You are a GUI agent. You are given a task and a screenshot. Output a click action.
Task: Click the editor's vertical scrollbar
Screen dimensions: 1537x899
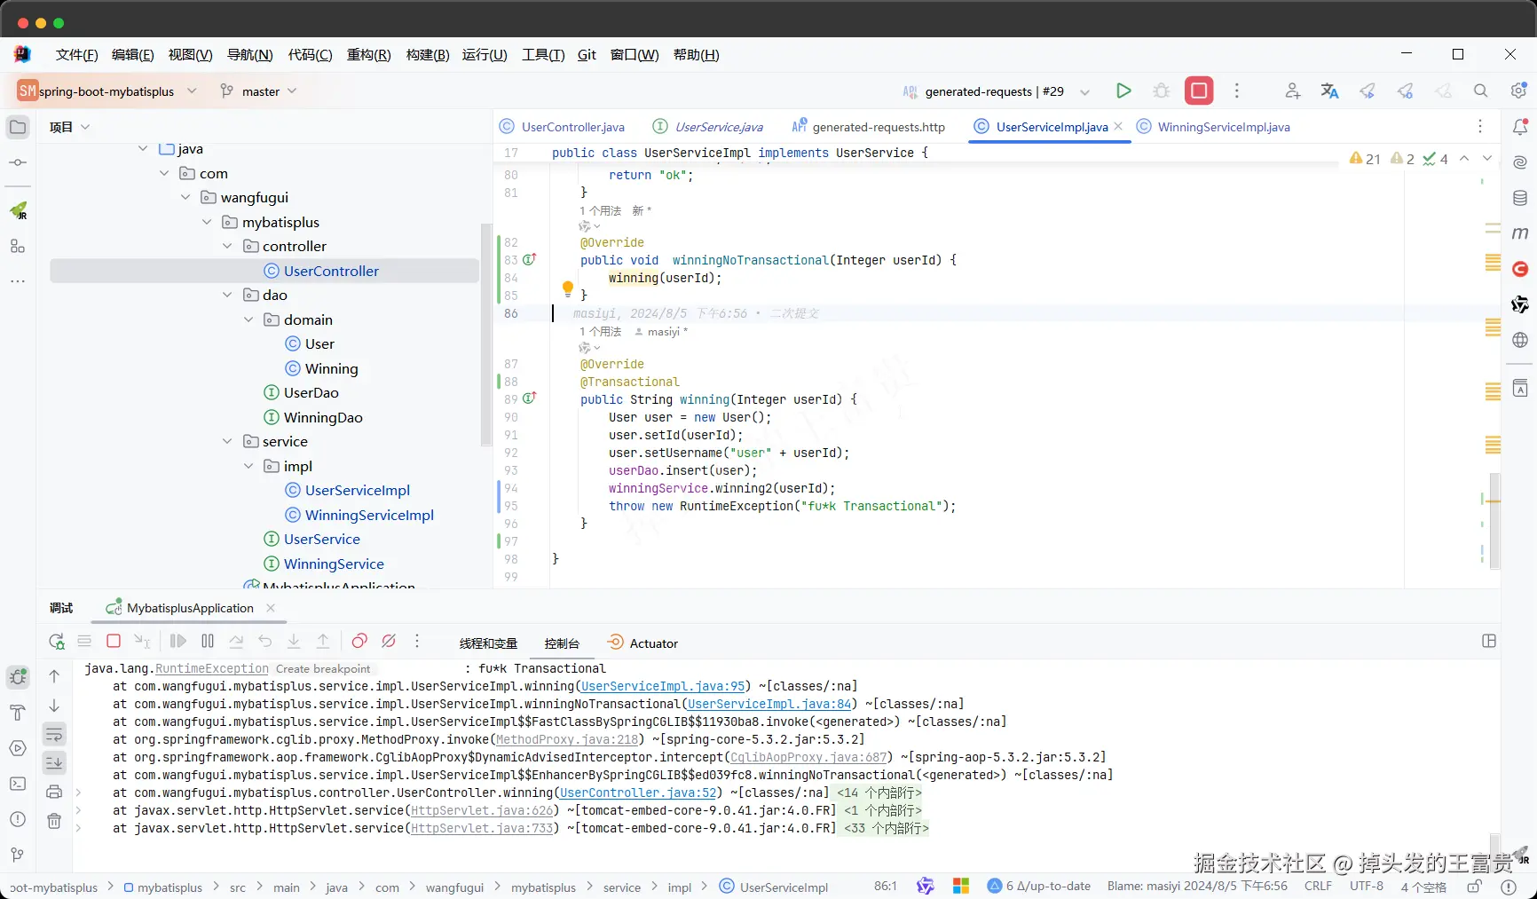1494,519
